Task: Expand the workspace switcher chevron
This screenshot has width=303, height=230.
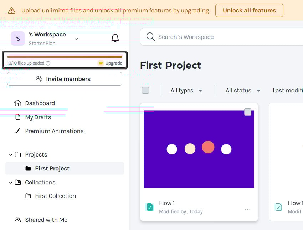Action: 76,39
